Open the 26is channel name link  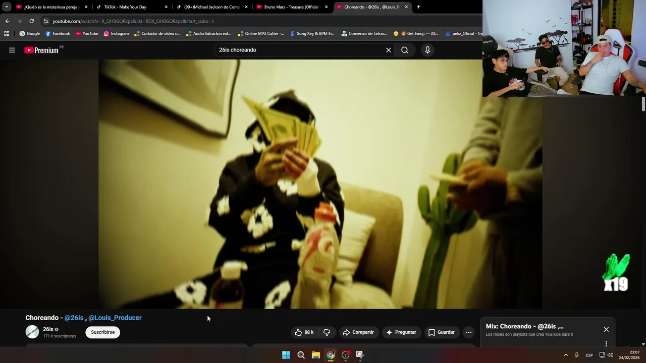48,329
